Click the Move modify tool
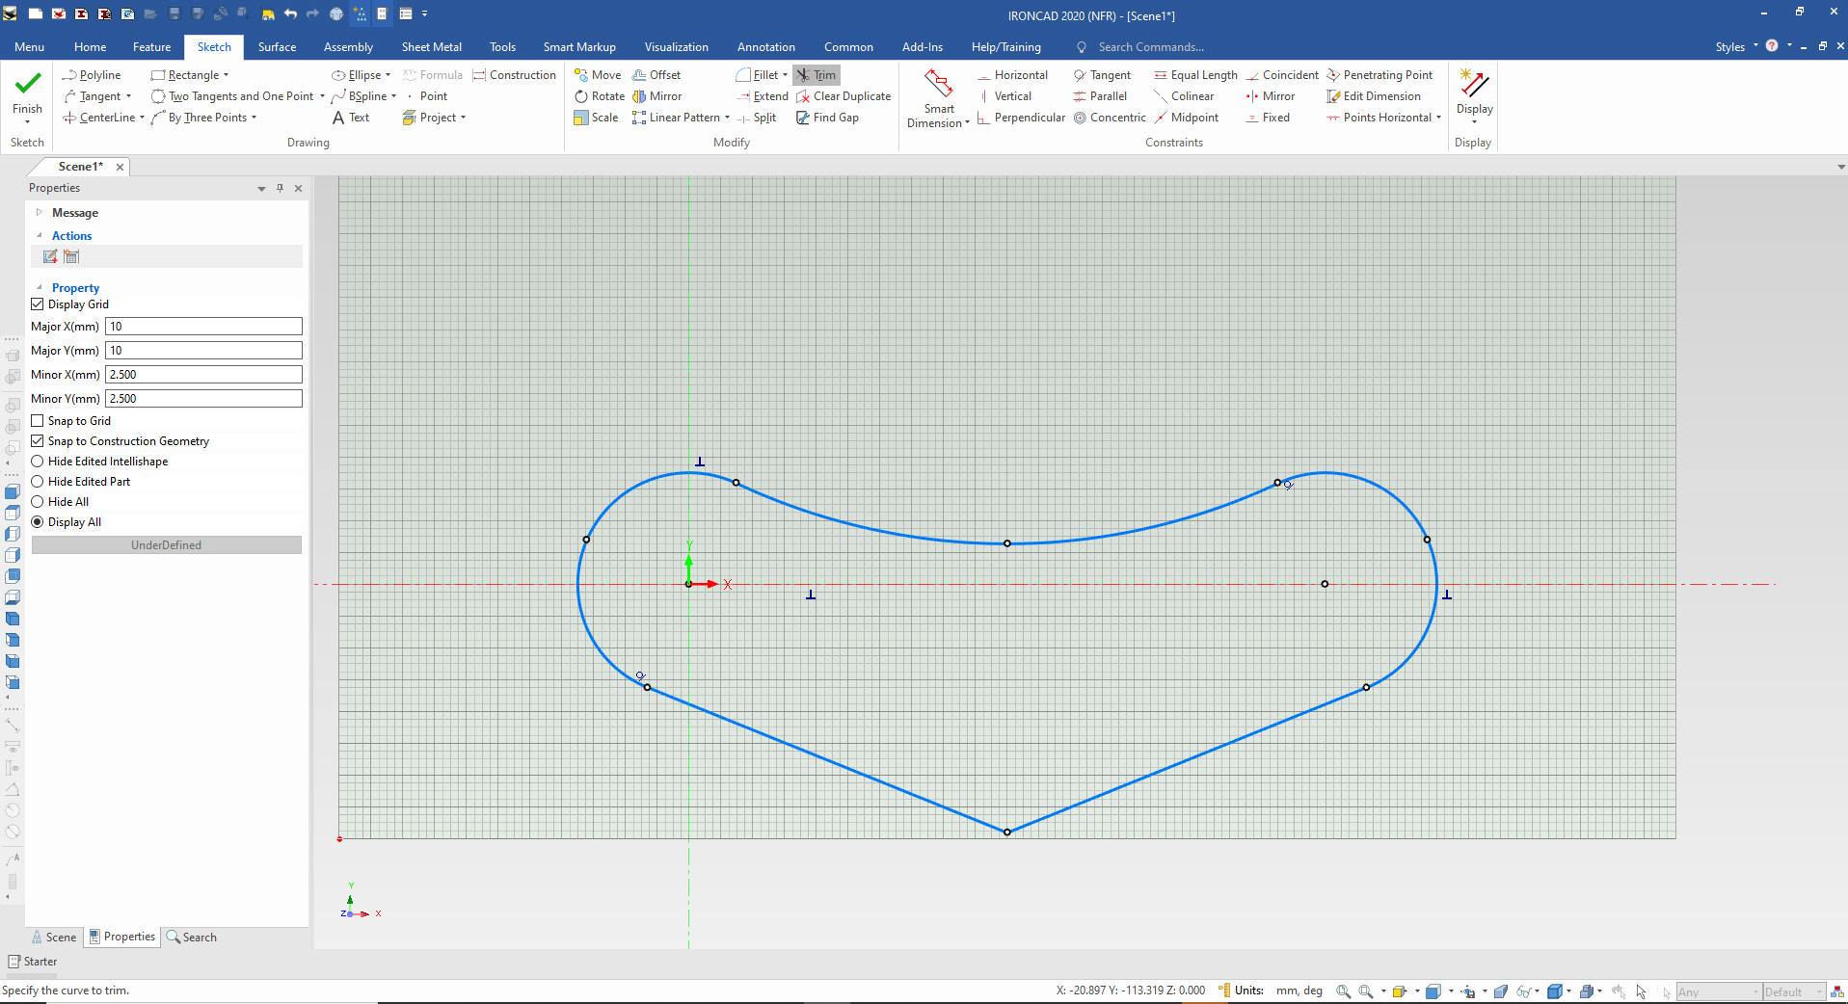 click(x=598, y=75)
